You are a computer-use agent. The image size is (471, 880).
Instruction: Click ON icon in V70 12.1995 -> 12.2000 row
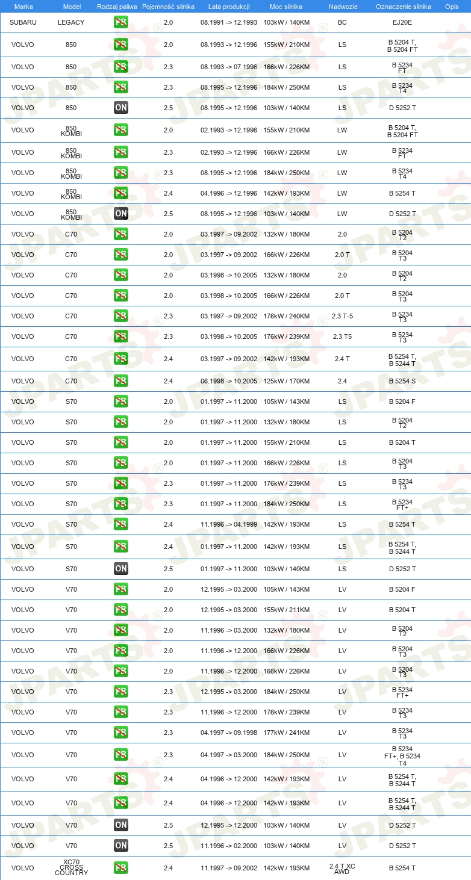pyautogui.click(x=121, y=825)
